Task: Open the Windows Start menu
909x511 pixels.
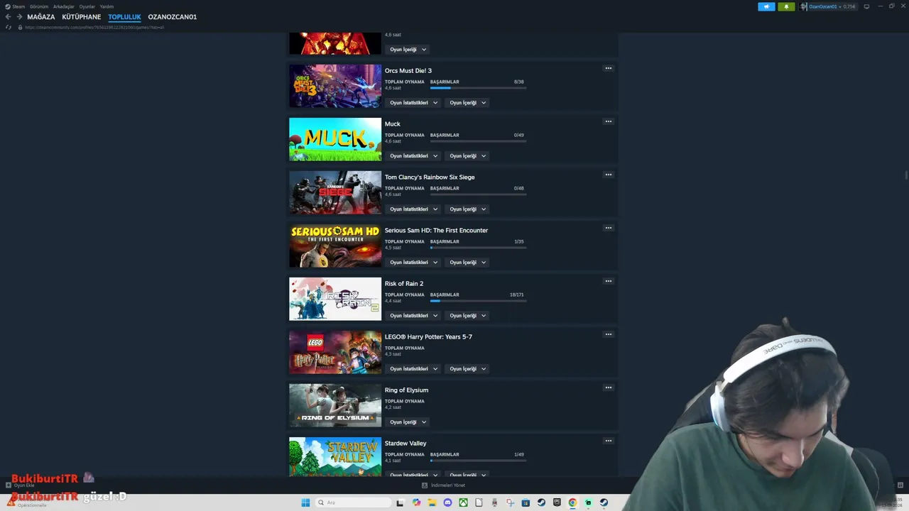Action: 305,502
